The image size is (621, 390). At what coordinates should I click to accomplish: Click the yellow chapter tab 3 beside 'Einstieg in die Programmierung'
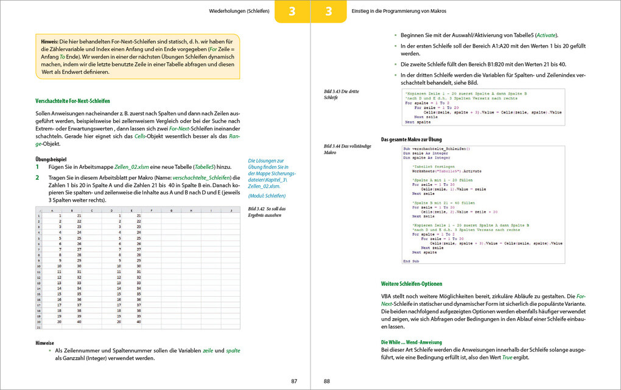click(x=329, y=11)
